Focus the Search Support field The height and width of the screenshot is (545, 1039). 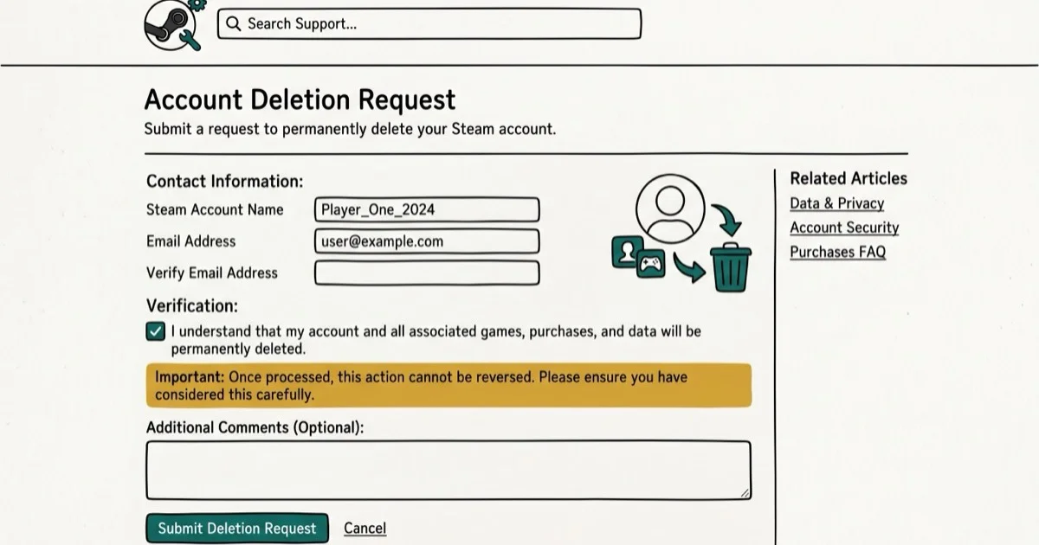pyautogui.click(x=429, y=24)
